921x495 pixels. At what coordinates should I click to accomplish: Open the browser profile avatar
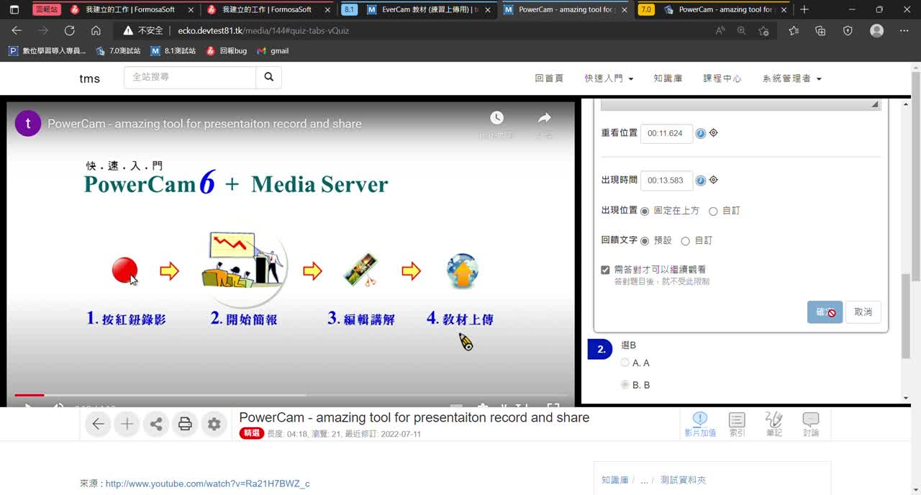876,30
